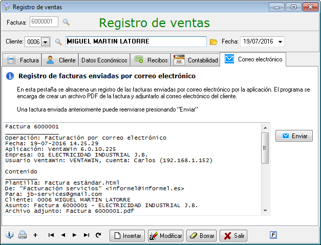Select the Correo electrónico tab

click(x=253, y=59)
